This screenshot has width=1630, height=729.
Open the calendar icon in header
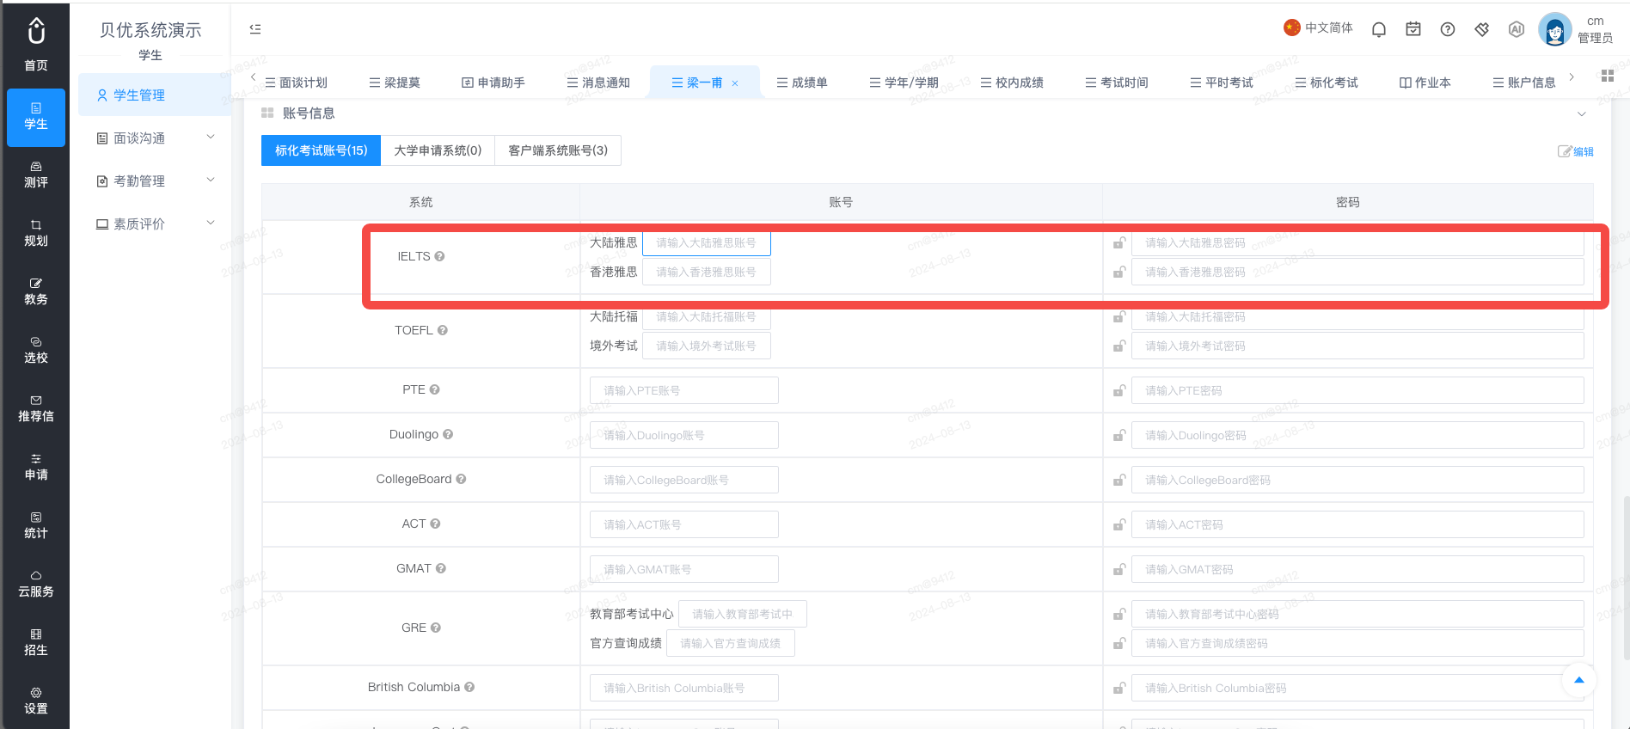coord(1413,29)
